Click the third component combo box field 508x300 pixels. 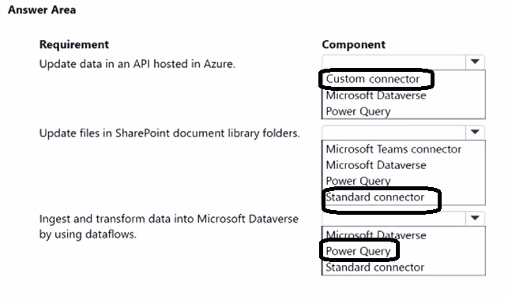404,219
